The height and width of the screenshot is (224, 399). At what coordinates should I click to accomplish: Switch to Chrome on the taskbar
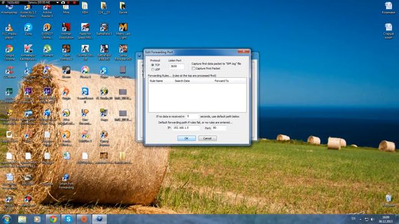tap(53, 219)
